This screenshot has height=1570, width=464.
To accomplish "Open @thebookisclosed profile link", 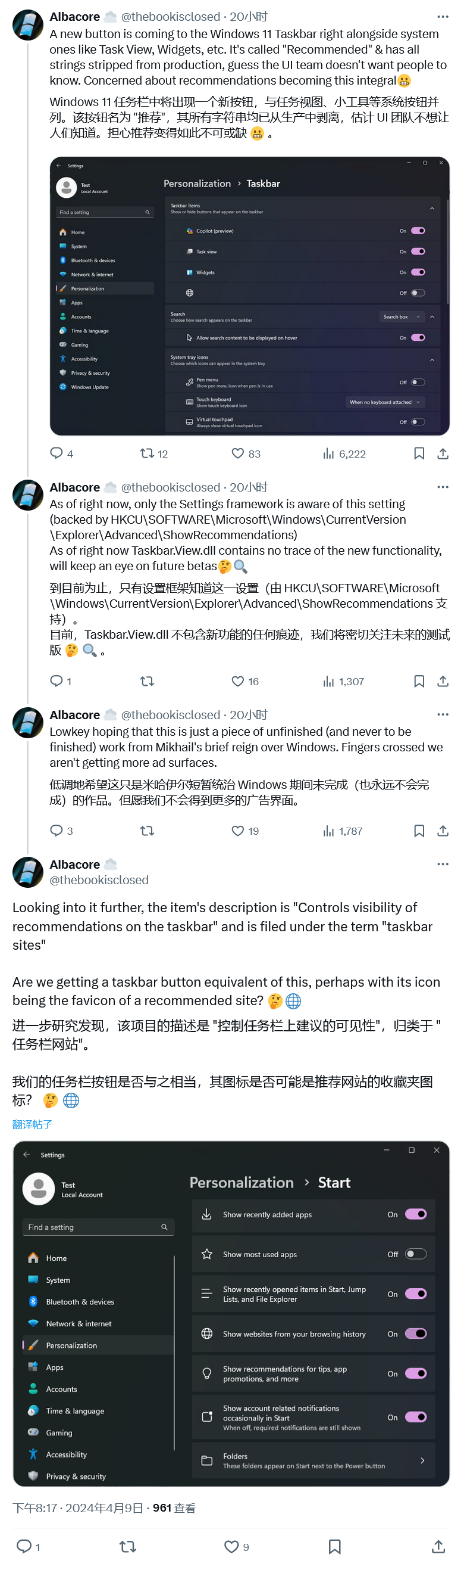I will coord(99,880).
